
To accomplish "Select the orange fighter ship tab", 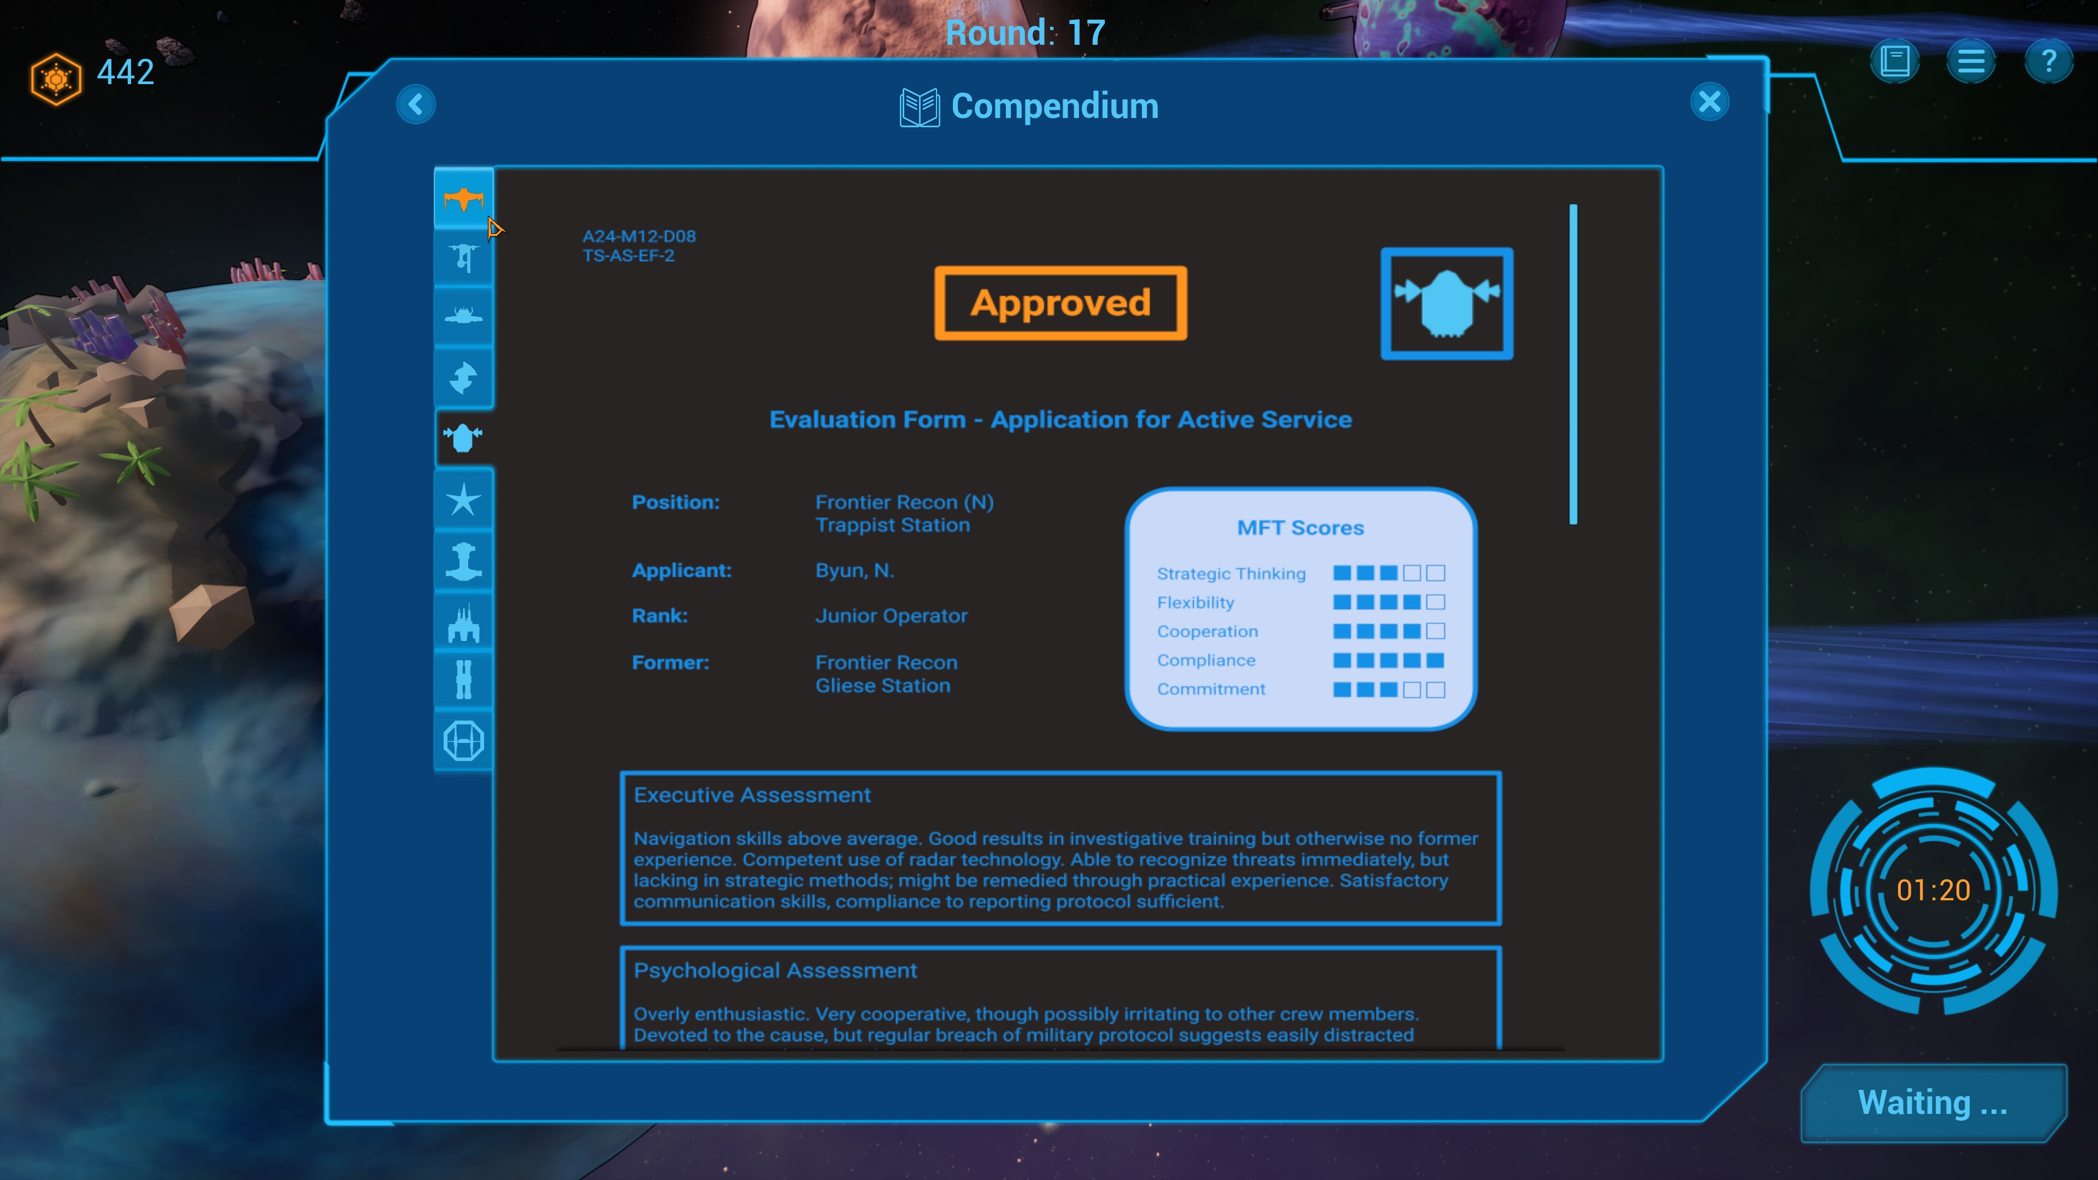I will tap(463, 198).
